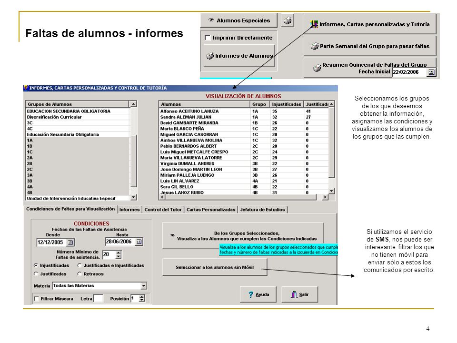Switch to Condiciones de Faltas para Visualización tab
Viewport: 457px width, 343px height.
[70, 209]
